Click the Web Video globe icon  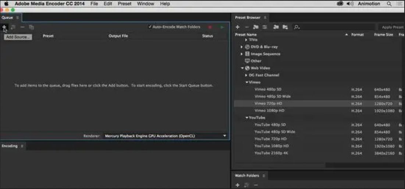247,68
